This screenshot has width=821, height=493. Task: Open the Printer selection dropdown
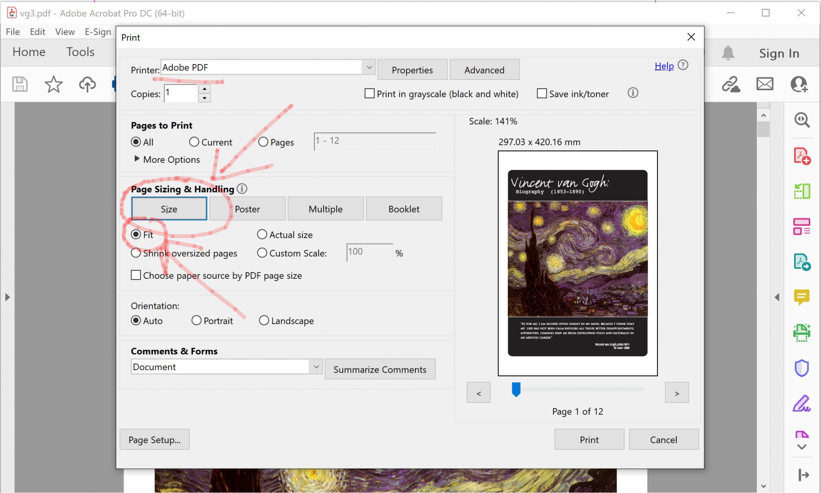[x=368, y=67]
